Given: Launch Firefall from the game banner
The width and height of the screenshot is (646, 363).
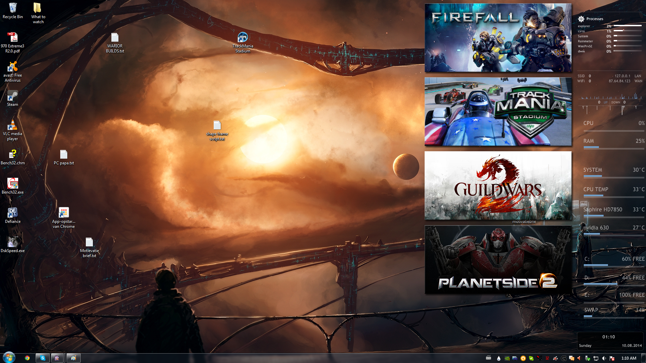Looking at the screenshot, I should click(x=498, y=38).
